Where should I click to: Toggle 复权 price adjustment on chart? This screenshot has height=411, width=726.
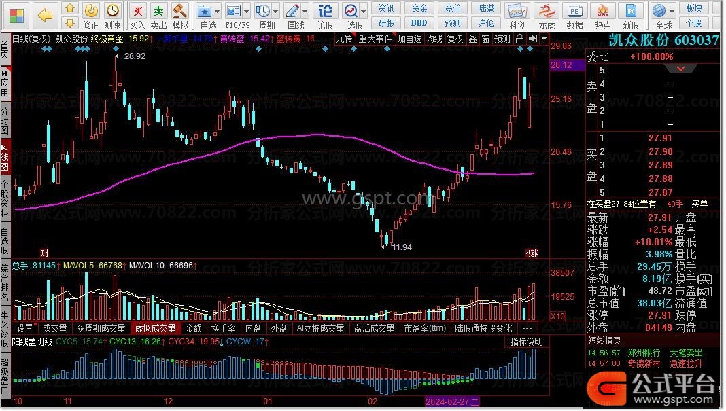455,39
